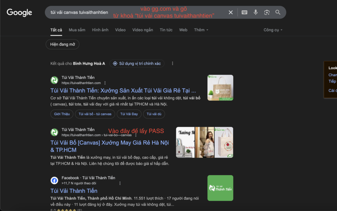Click favicon of the tui-vai-bo---canvas result
This screenshot has width=337, height=211.
coord(54,132)
